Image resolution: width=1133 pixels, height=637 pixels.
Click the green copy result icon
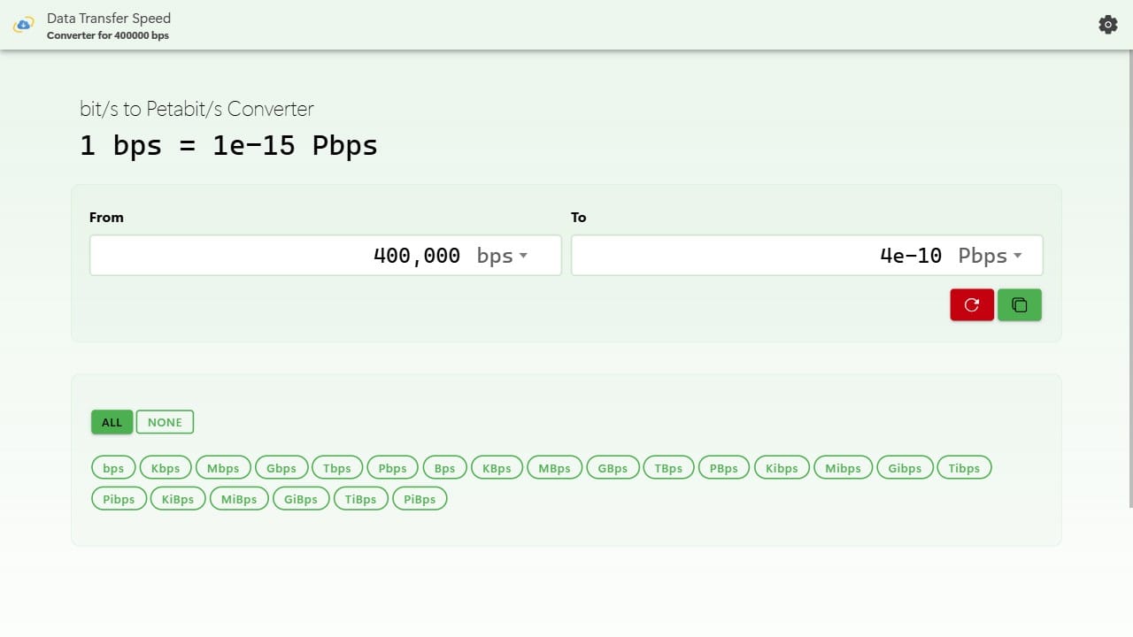coord(1020,304)
